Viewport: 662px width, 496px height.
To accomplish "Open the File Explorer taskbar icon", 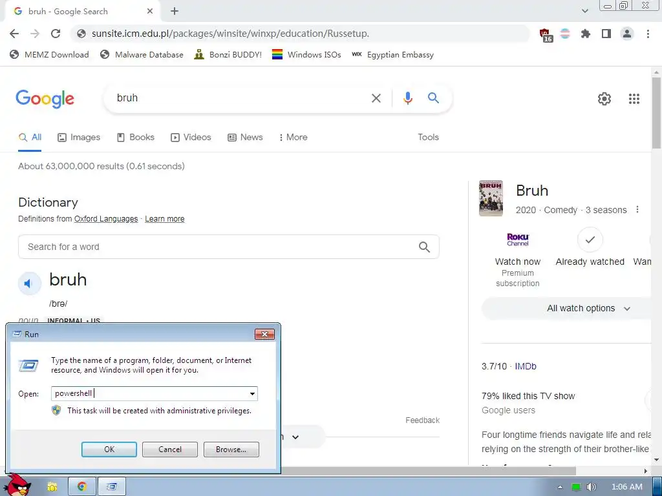I will tap(52, 487).
